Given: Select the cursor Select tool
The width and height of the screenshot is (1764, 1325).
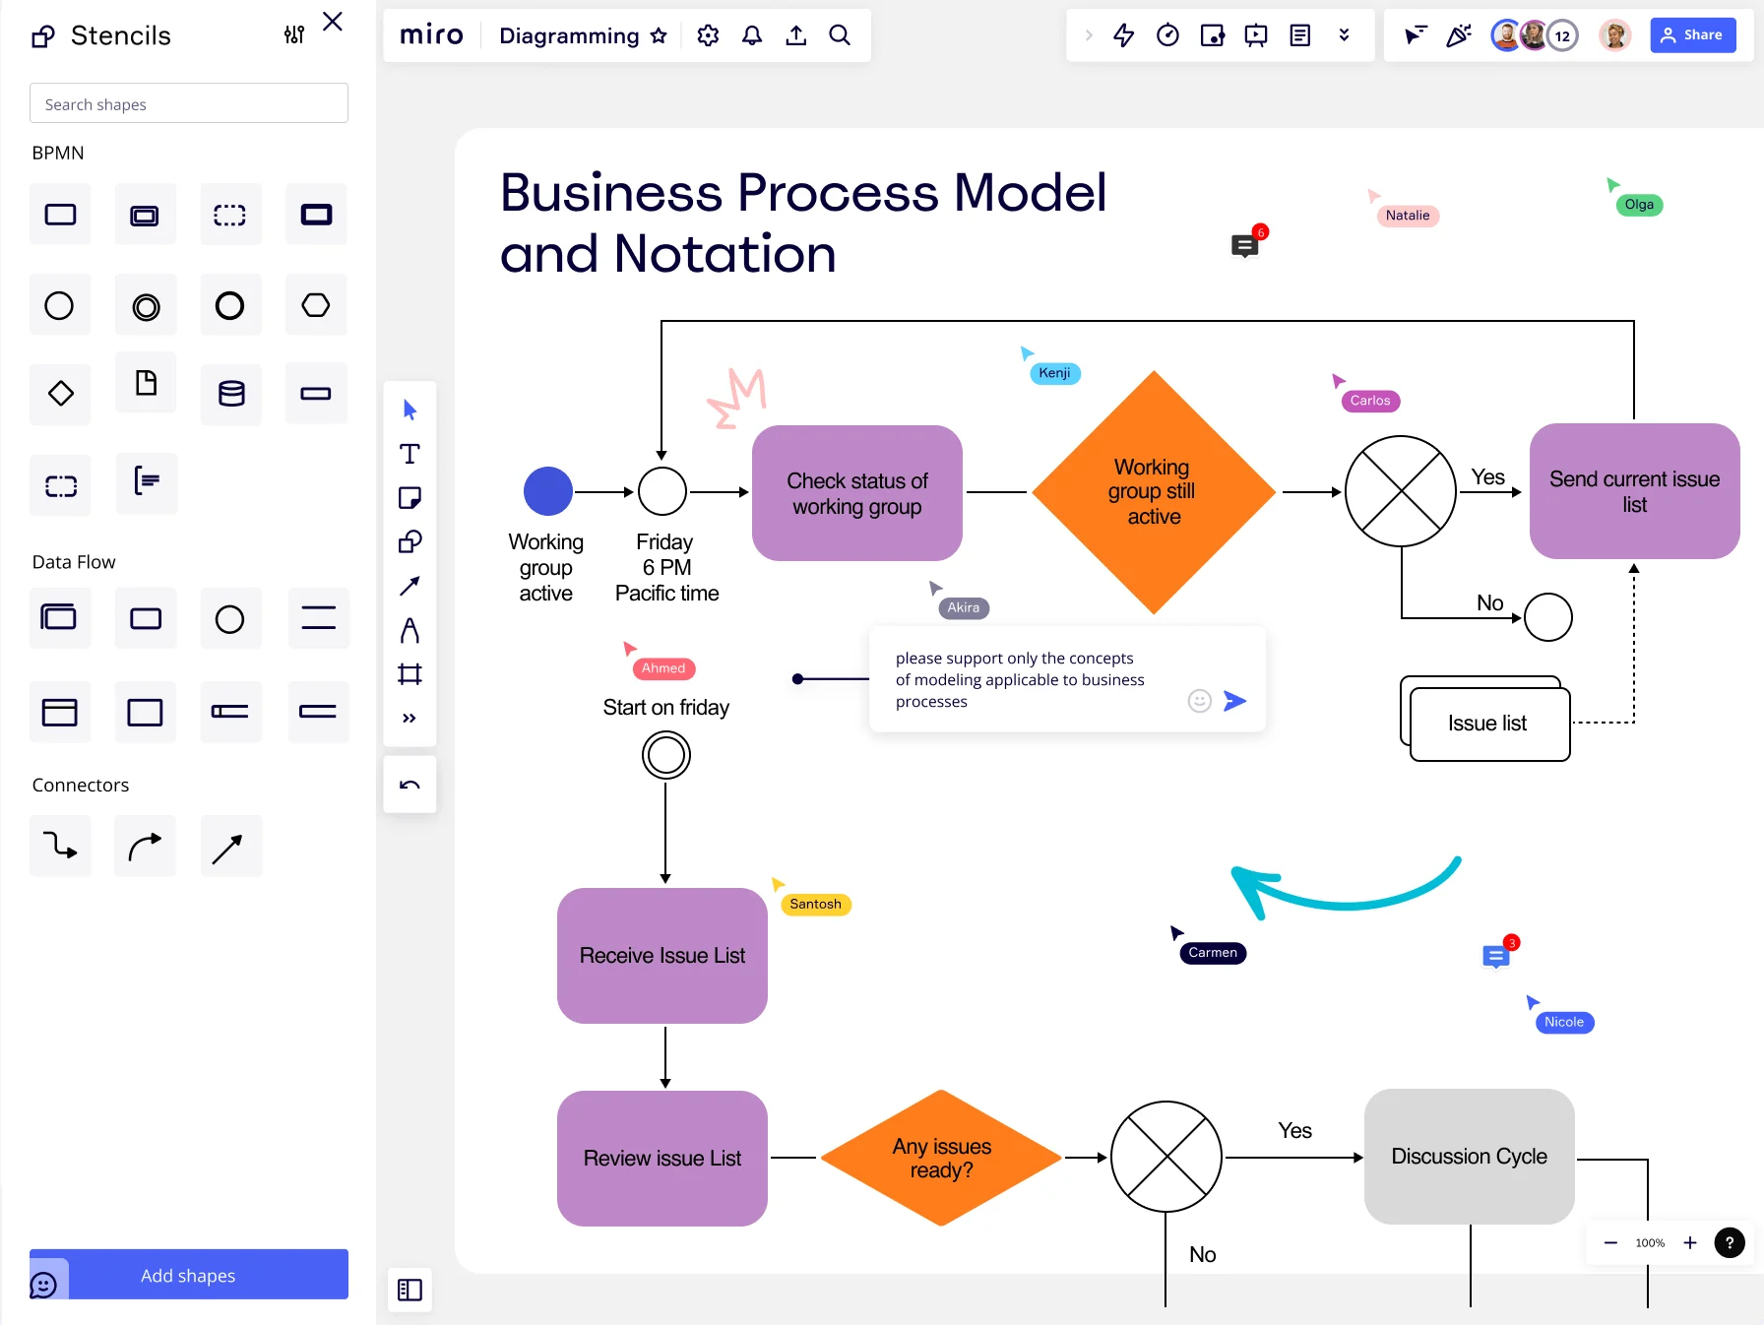Looking at the screenshot, I should tap(409, 410).
